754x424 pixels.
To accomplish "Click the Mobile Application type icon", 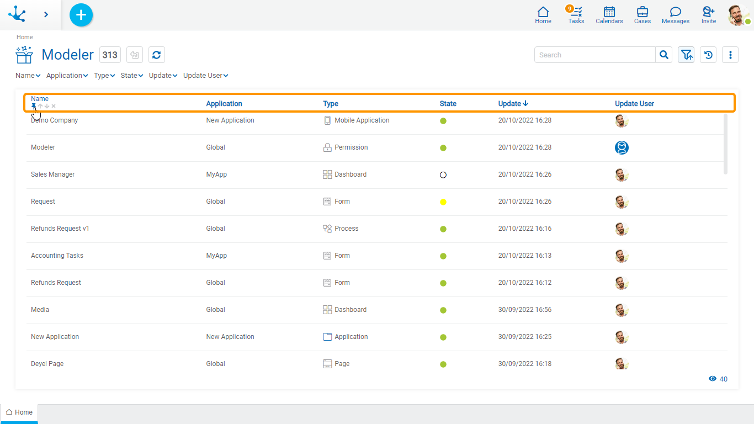I will [x=327, y=120].
